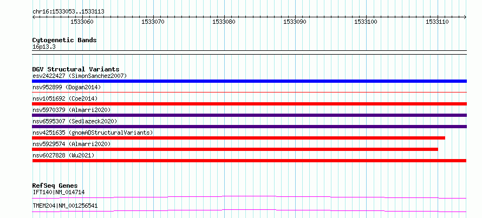Click the 1533070 ruler position label
This screenshot has height=218, width=482.
pyautogui.click(x=153, y=22)
